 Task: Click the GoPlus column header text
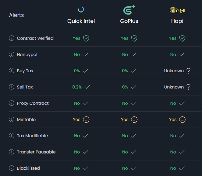point(129,21)
